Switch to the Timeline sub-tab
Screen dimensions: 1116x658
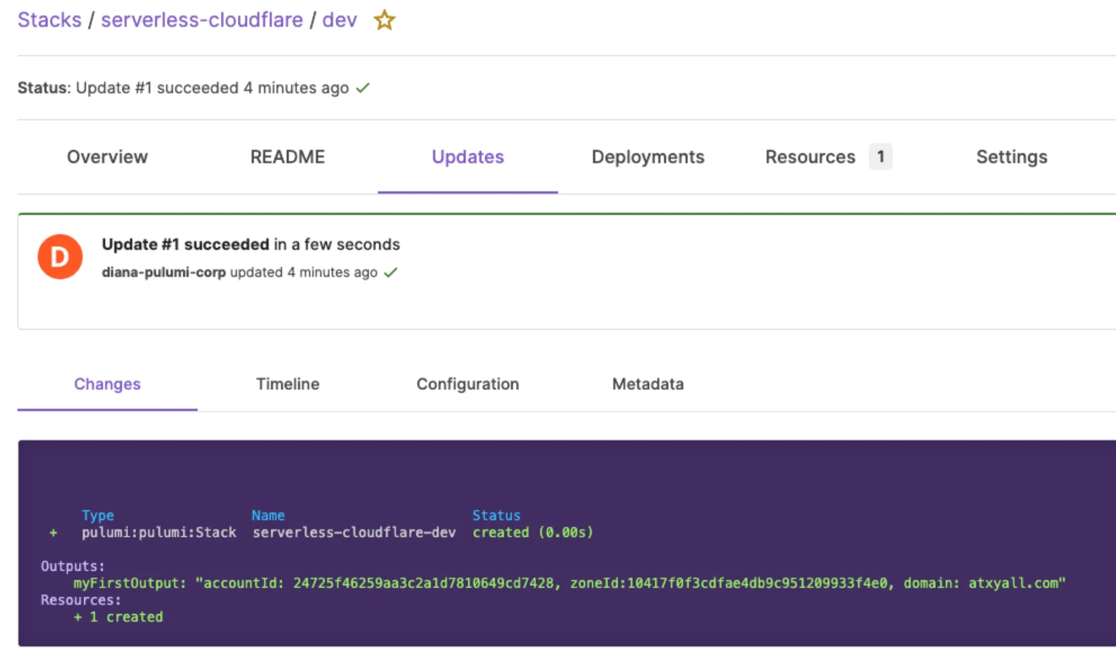(x=287, y=384)
